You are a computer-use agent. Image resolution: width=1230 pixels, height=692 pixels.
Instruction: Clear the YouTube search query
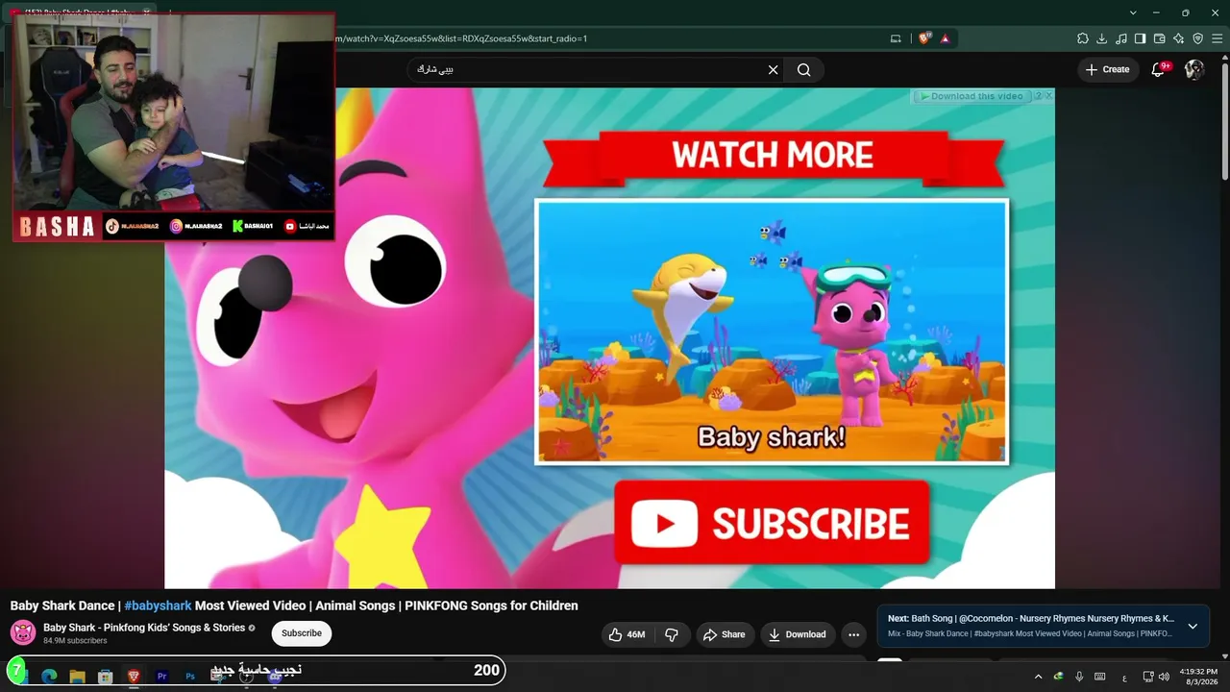point(773,69)
